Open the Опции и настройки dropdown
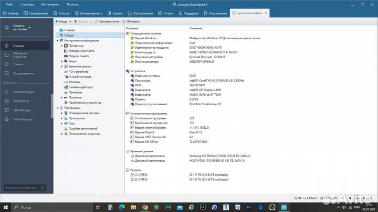378x212 pixels. point(21,27)
